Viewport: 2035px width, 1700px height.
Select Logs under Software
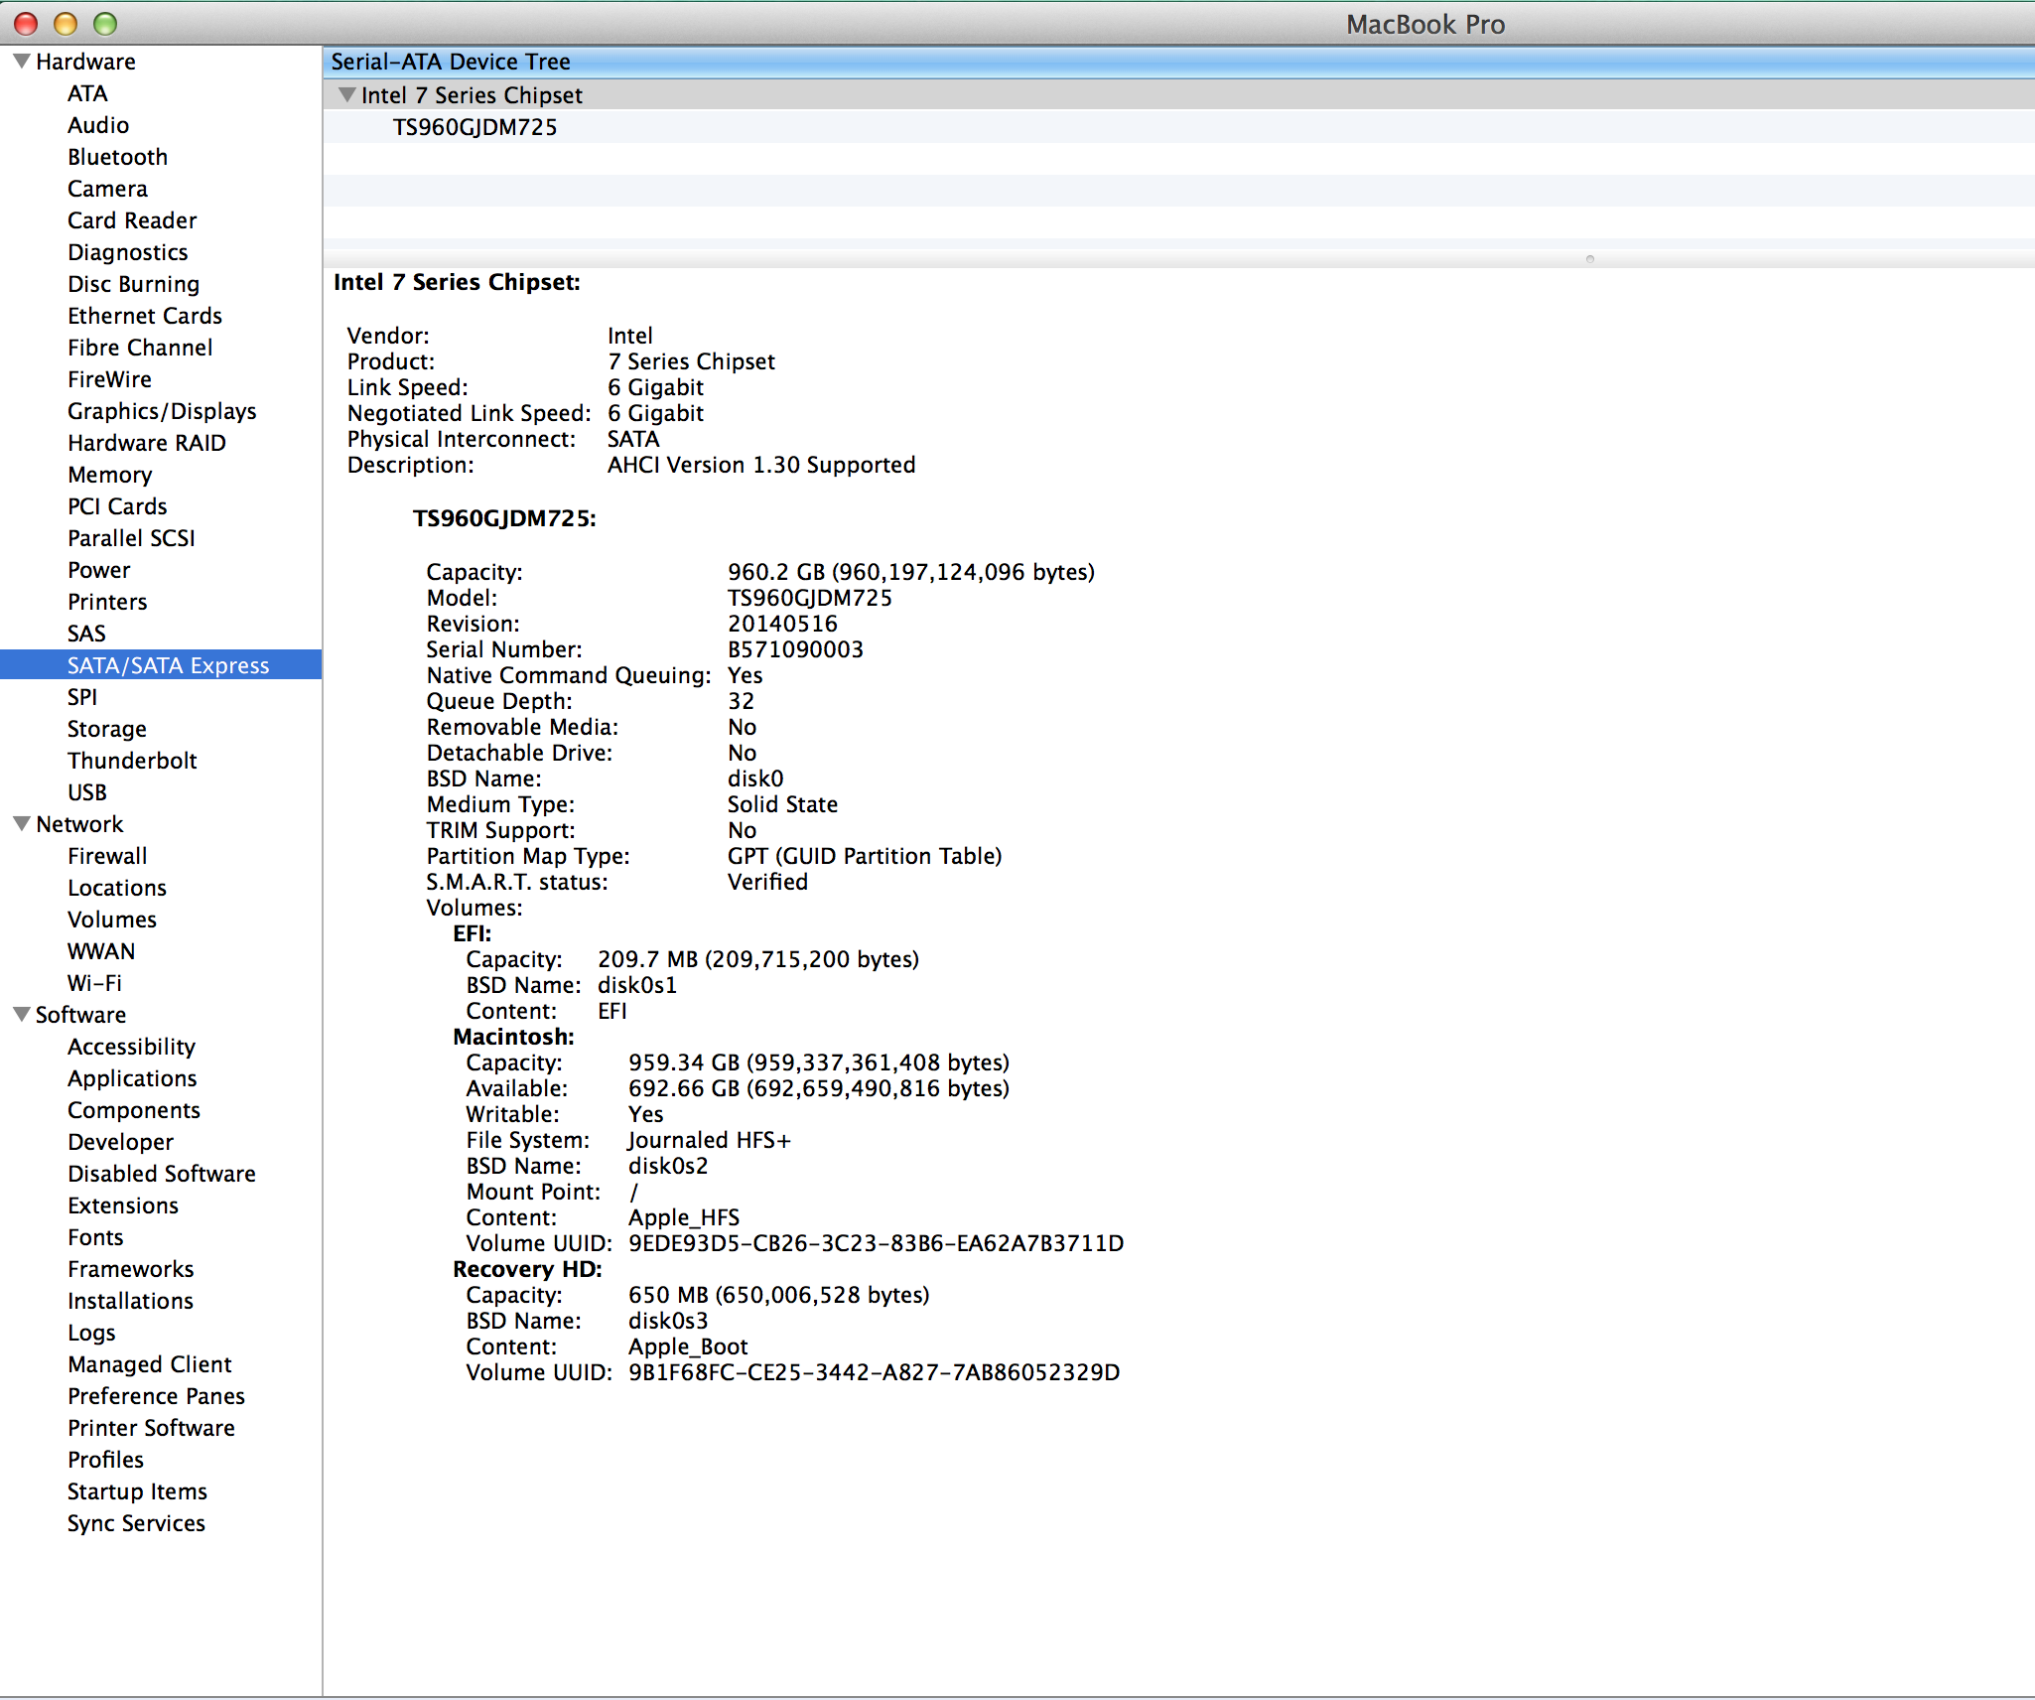[x=91, y=1333]
